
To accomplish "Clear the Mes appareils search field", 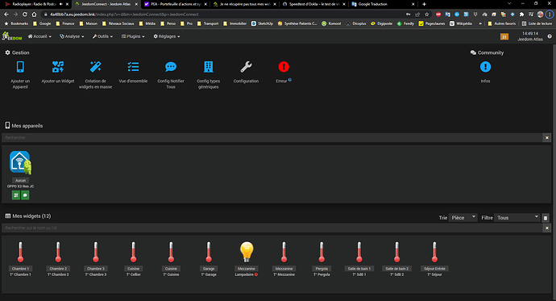I will point(547,138).
